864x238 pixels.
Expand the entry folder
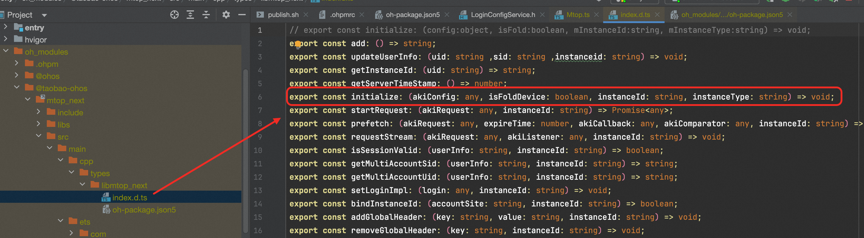point(5,27)
